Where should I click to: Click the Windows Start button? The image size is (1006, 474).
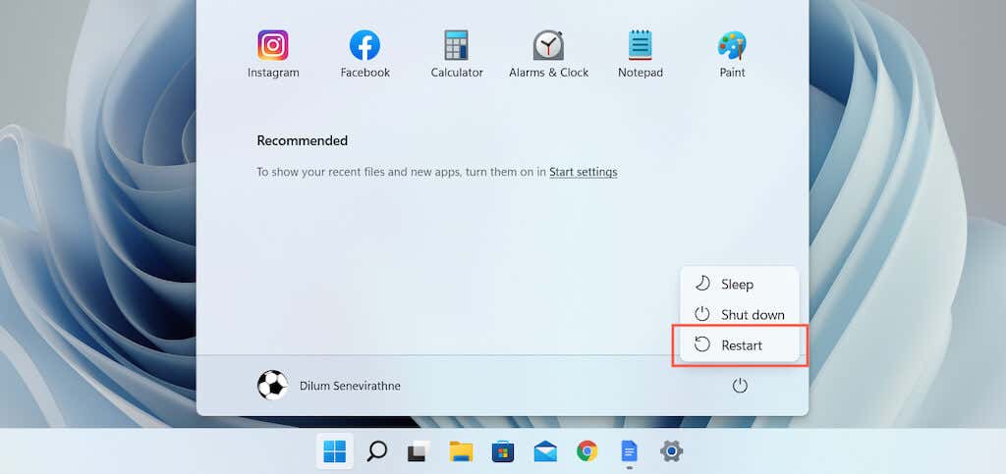coord(334,451)
